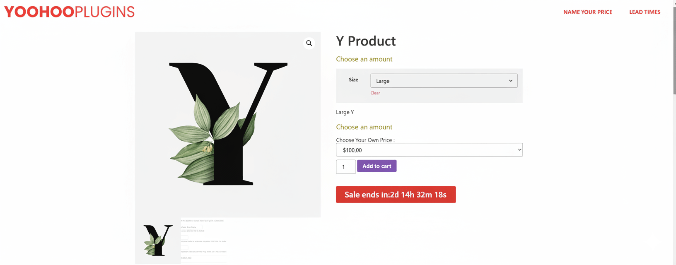
Task: Click the Add to cart button
Action: (377, 166)
